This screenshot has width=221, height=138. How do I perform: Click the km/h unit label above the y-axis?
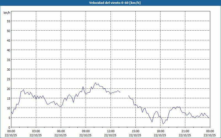pos(7,13)
